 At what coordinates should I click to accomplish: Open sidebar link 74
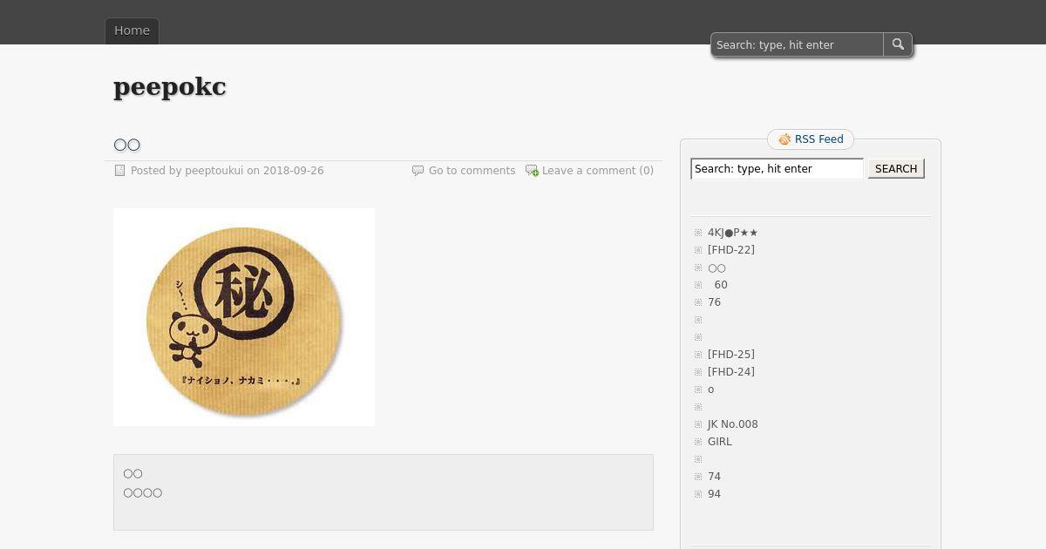pos(715,477)
